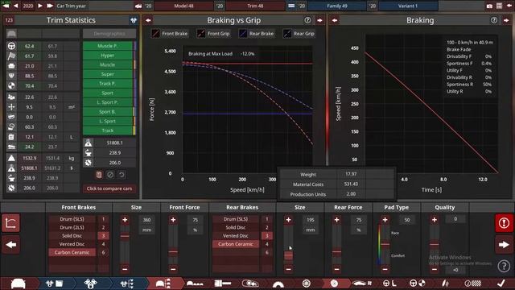Increase front brake size with plus
The width and height of the screenshot is (515, 290).
click(x=125, y=220)
